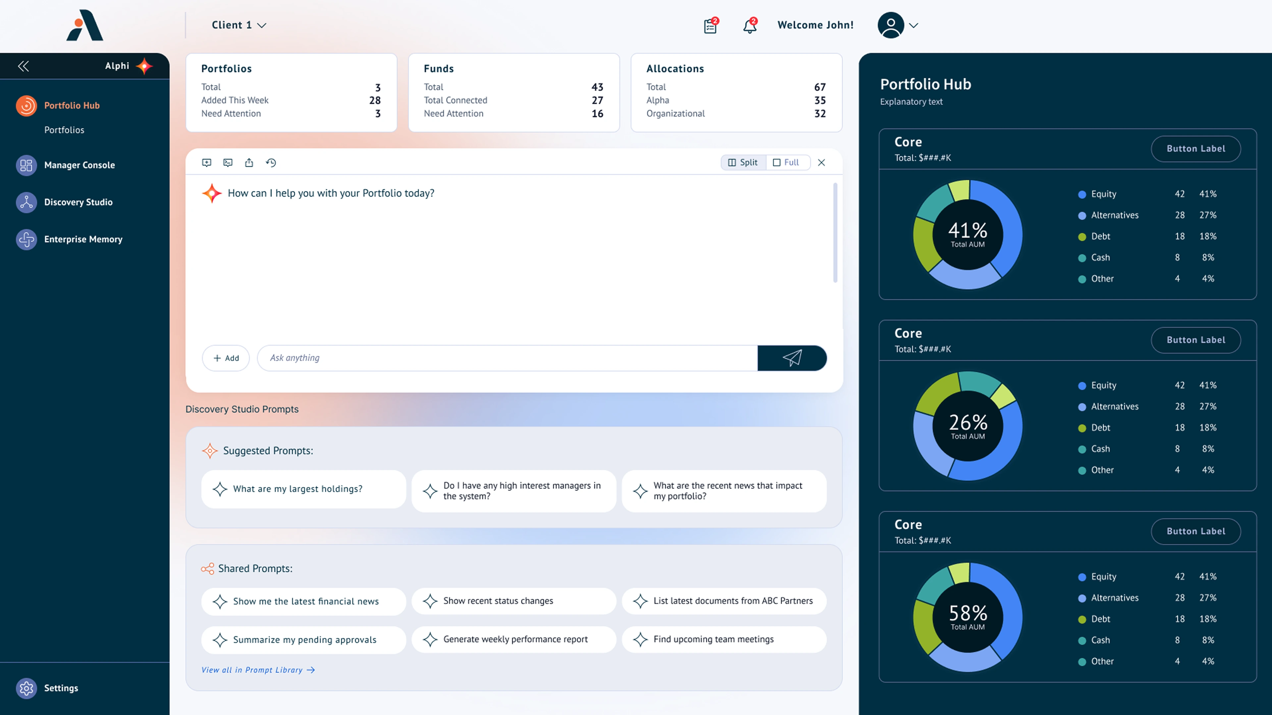Image resolution: width=1272 pixels, height=715 pixels.
Task: Collapse the sidebar with double-chevron icon
Action: click(x=23, y=66)
